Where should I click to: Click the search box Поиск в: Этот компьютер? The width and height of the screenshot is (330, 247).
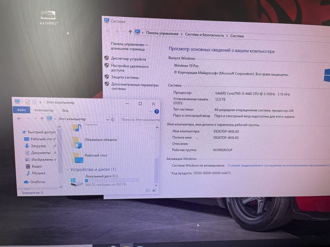click(x=139, y=120)
